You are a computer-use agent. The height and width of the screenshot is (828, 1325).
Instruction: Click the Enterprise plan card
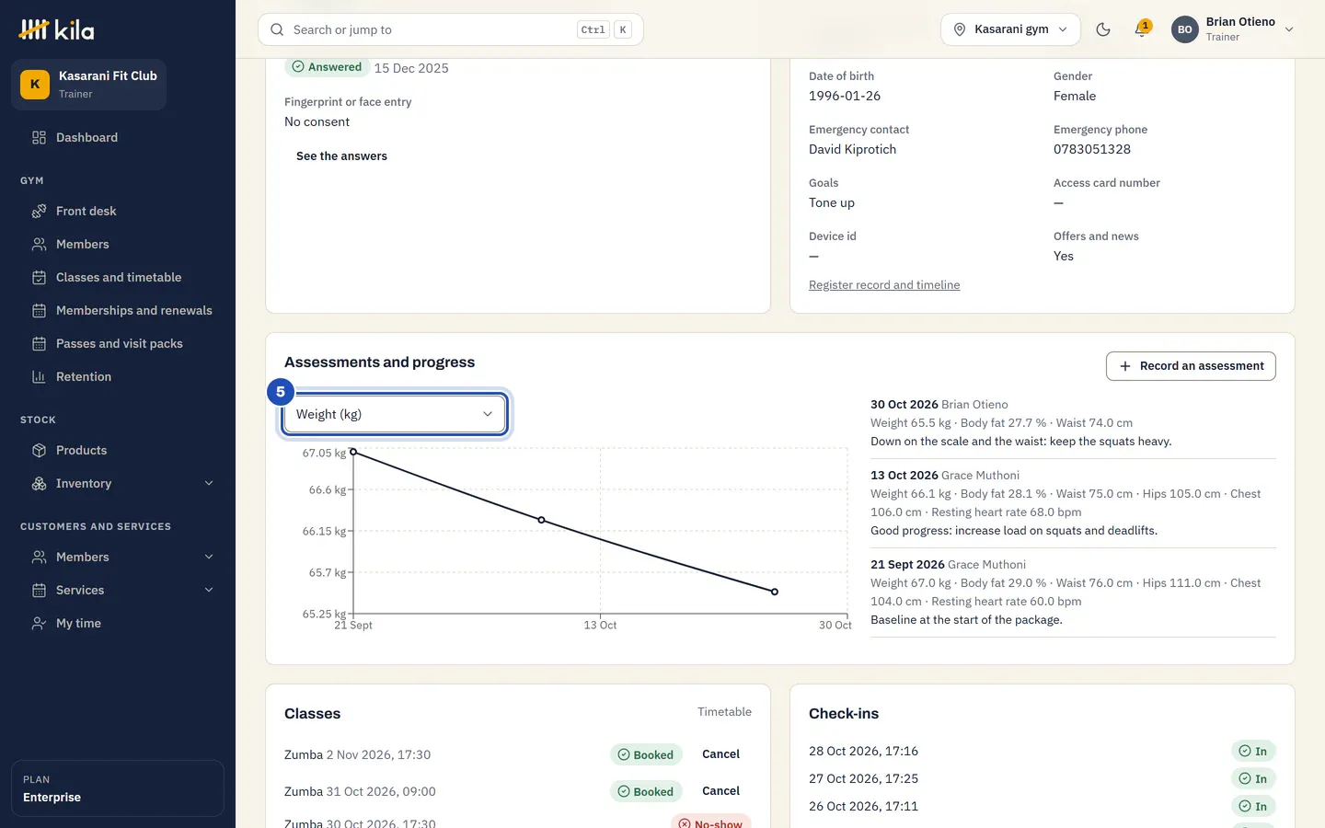tap(118, 788)
